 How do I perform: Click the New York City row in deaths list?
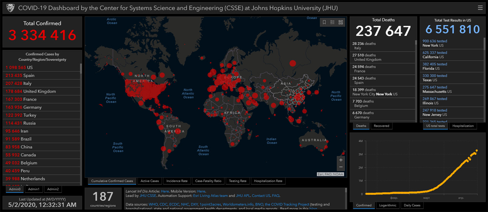[x=382, y=92]
